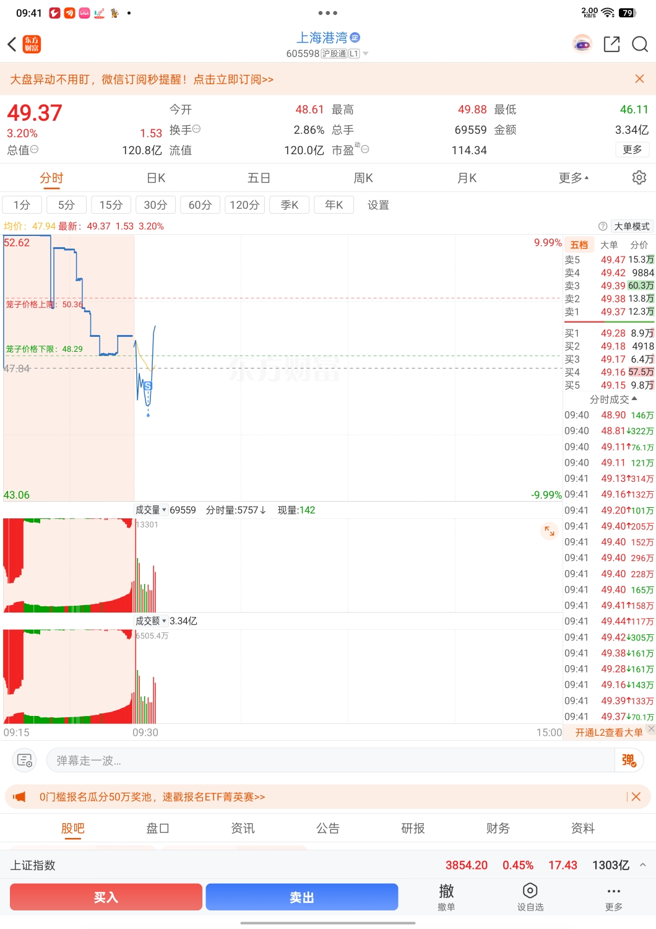
Task: Tap the share icon
Action: 611,44
